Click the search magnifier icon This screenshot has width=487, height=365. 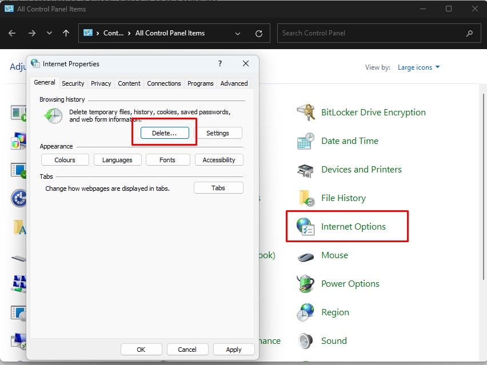click(x=469, y=33)
